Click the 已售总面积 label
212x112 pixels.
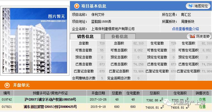[119, 64]
